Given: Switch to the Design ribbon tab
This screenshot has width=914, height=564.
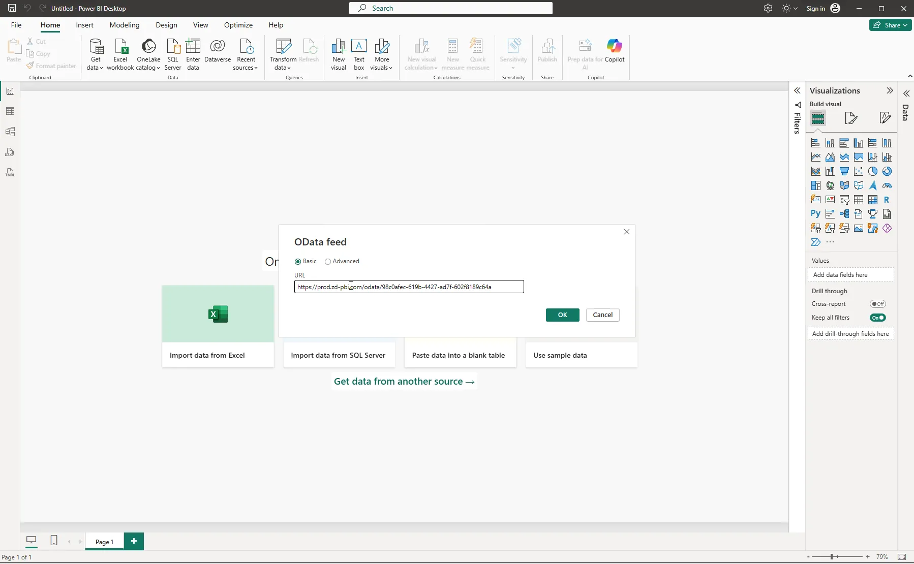Looking at the screenshot, I should click(167, 25).
